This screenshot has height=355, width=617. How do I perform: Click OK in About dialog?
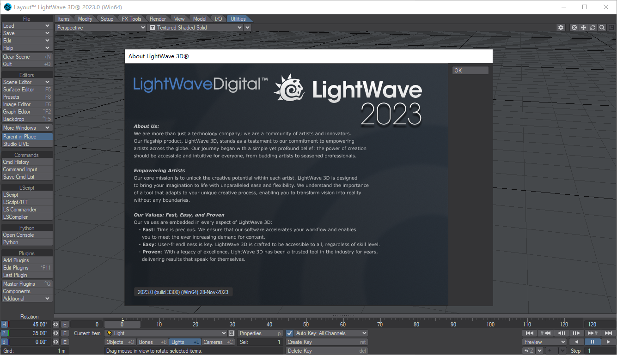click(x=470, y=71)
